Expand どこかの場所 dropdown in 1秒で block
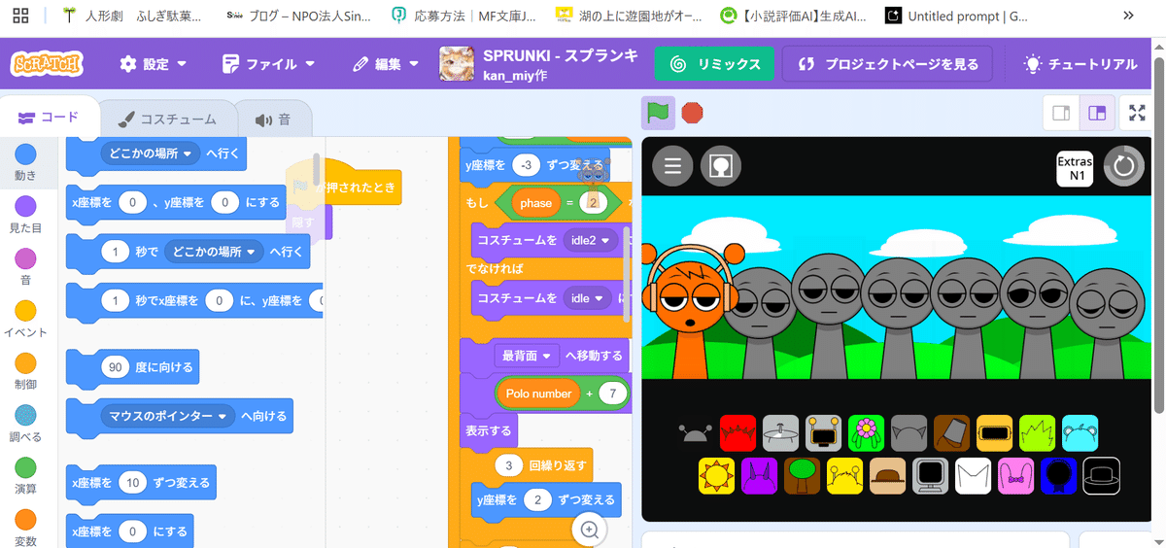1166x548 pixels. [x=214, y=252]
